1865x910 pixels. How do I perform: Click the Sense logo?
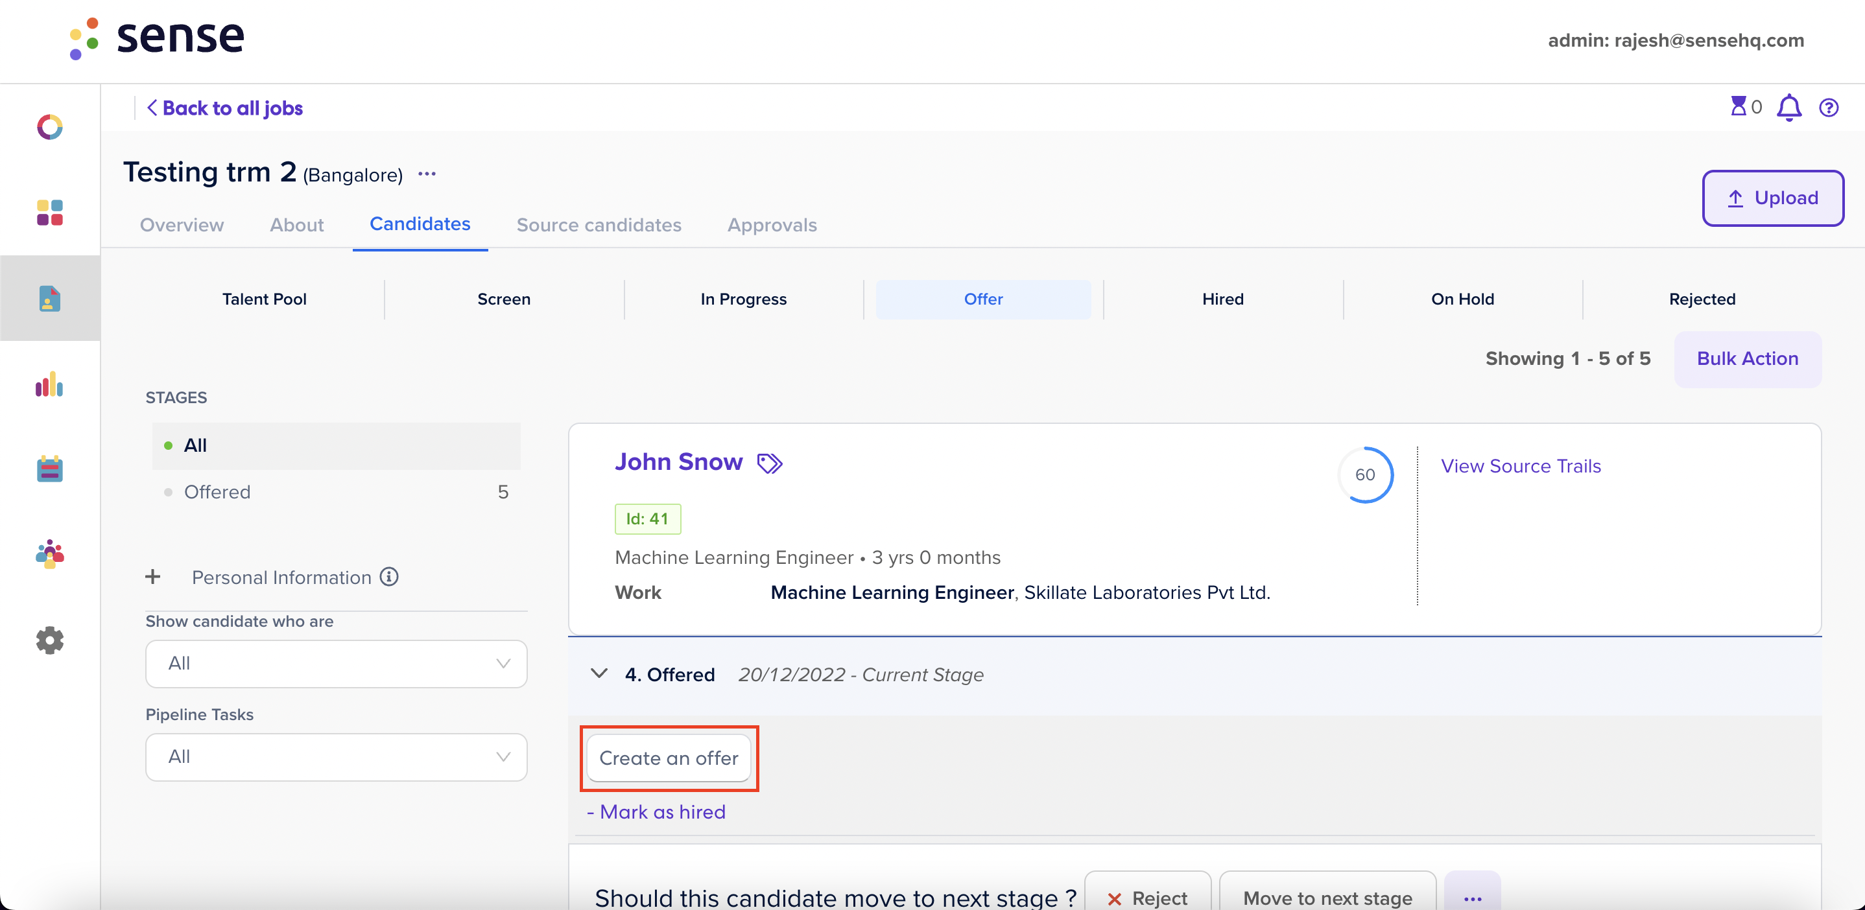coord(156,38)
